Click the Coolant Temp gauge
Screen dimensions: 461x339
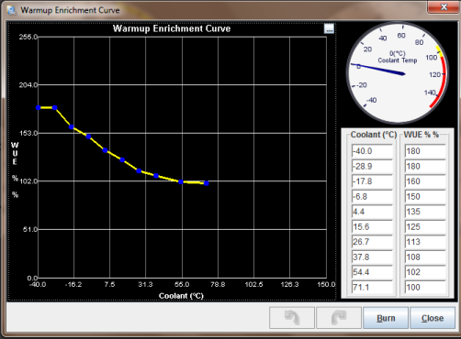tap(398, 73)
